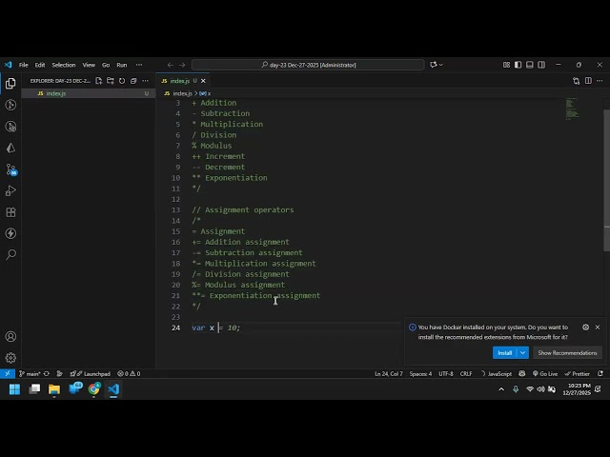
Task: Open the Selection menu
Action: pos(64,65)
